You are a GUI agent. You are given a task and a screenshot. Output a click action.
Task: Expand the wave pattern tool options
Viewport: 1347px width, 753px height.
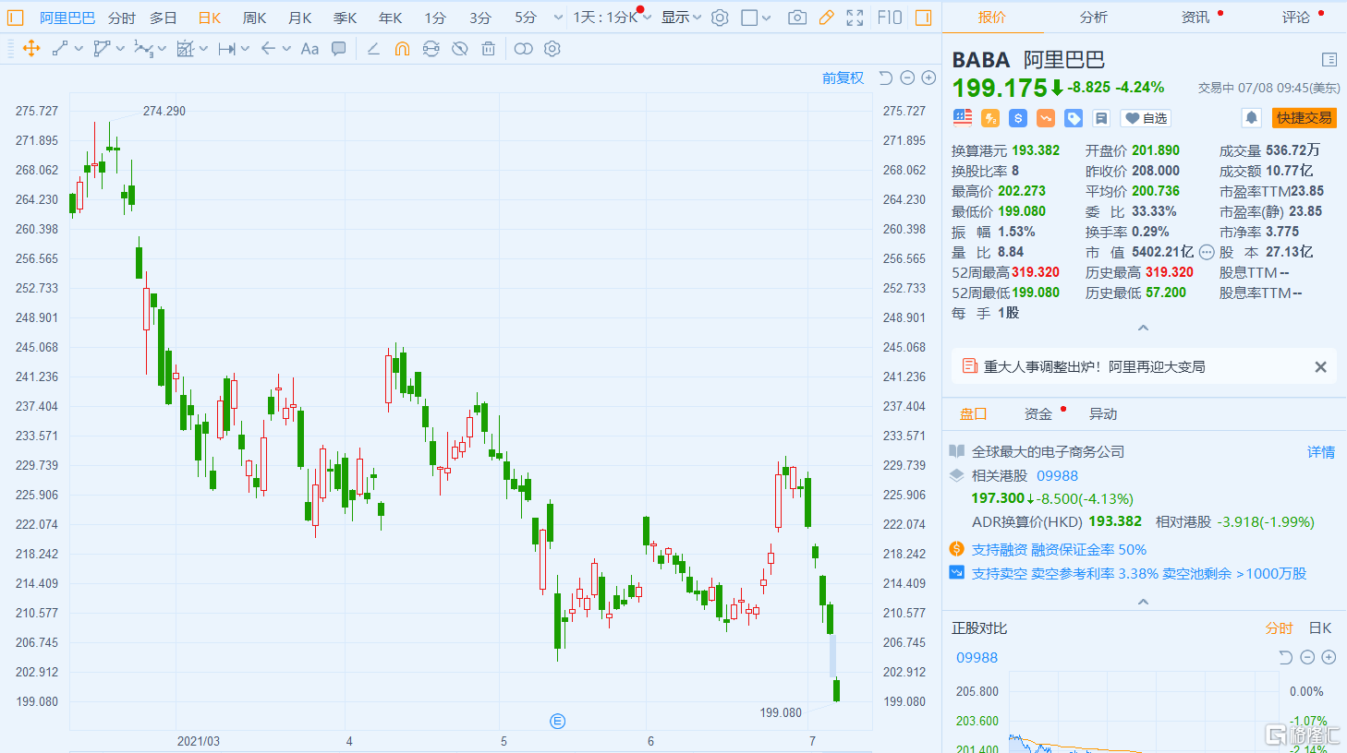[x=162, y=49]
